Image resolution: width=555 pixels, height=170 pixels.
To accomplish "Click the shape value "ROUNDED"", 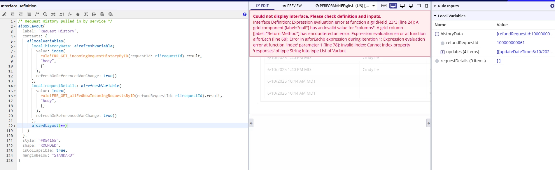I will click(x=48, y=145).
